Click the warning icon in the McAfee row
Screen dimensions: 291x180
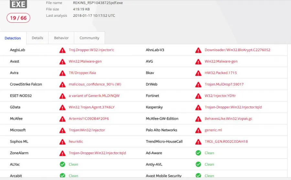pyautogui.click(x=62, y=119)
